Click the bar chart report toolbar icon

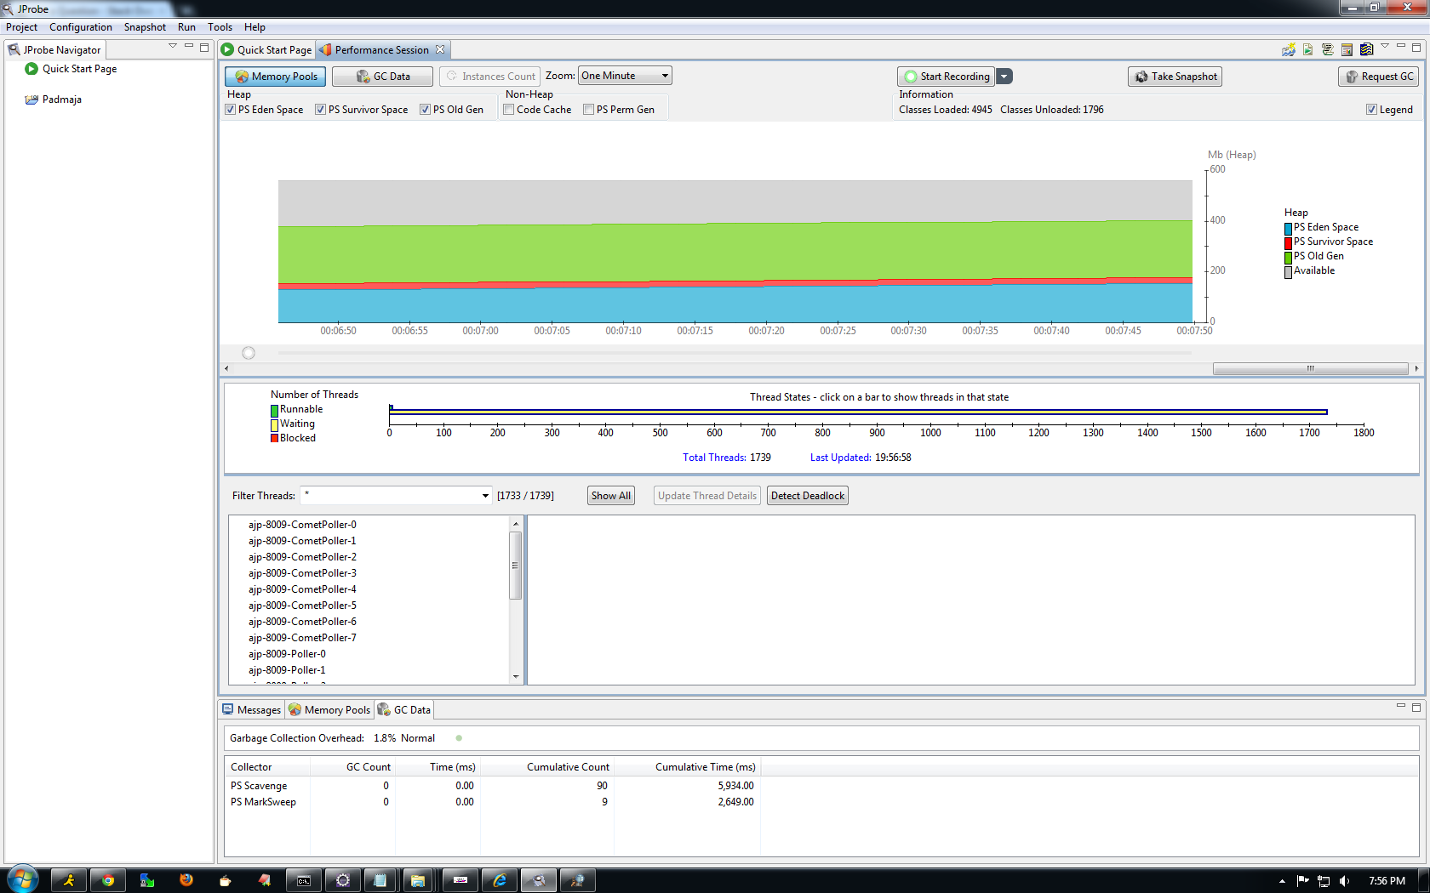point(1347,49)
